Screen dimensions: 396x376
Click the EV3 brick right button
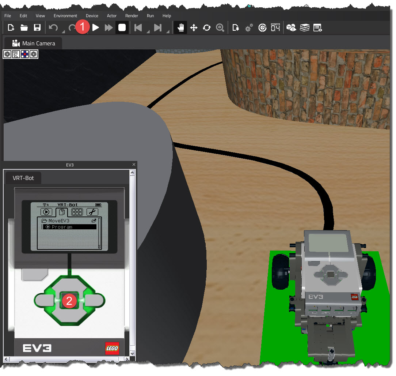click(94, 301)
